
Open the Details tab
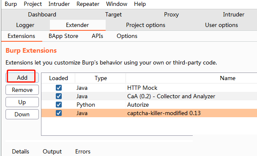click(x=20, y=151)
